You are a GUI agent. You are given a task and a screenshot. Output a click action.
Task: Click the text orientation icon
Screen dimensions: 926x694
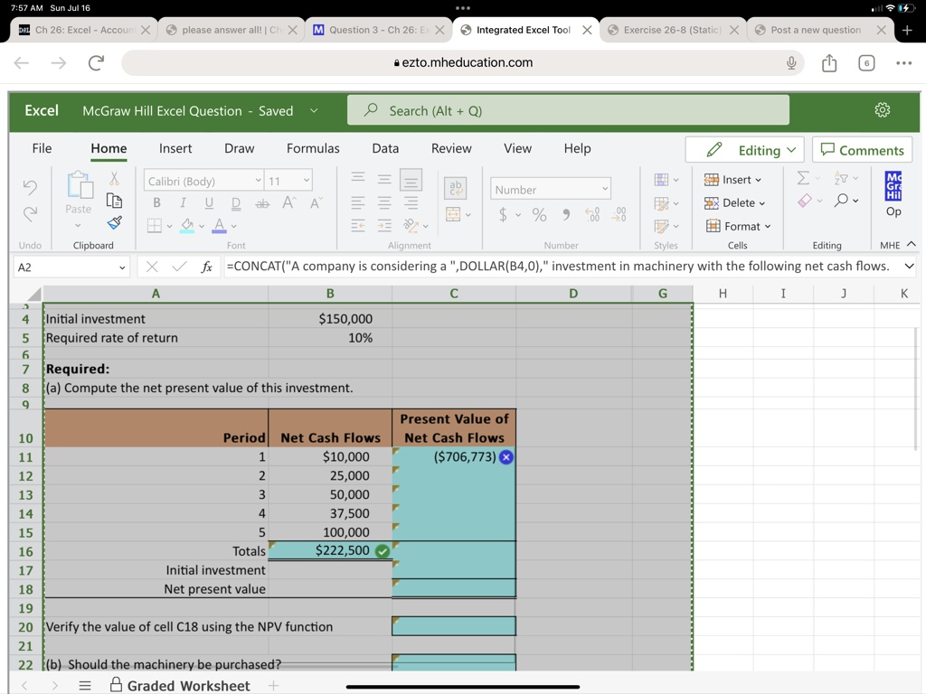(x=411, y=225)
